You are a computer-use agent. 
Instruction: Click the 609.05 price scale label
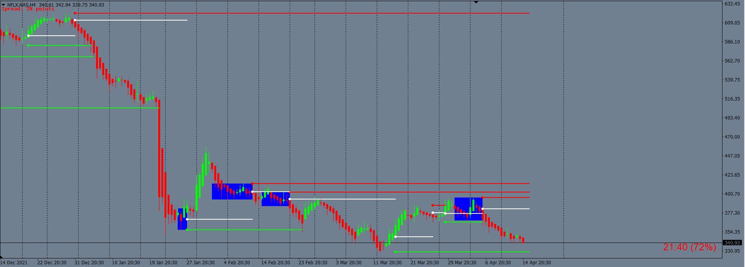click(x=732, y=23)
